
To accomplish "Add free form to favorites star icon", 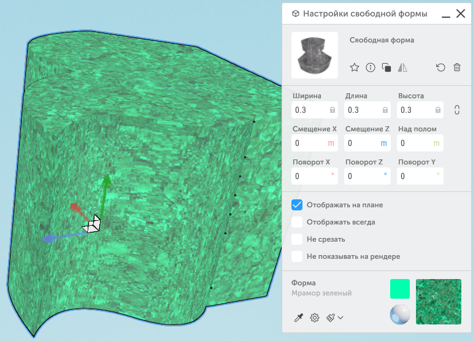I will tap(355, 67).
